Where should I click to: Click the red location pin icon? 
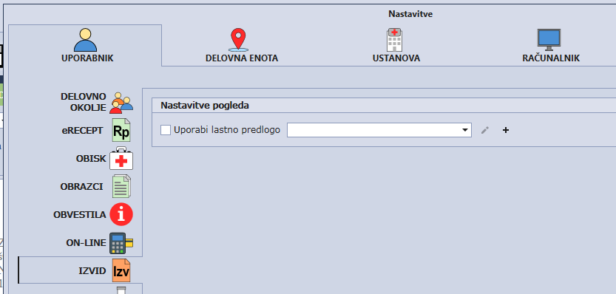(238, 40)
